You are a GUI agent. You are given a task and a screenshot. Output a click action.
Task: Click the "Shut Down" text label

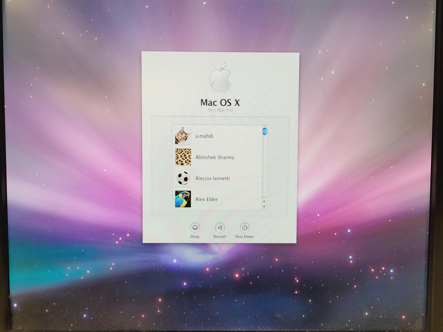tap(244, 237)
